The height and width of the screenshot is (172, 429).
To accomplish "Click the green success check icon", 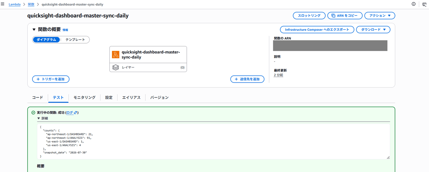I will tap(33, 113).
